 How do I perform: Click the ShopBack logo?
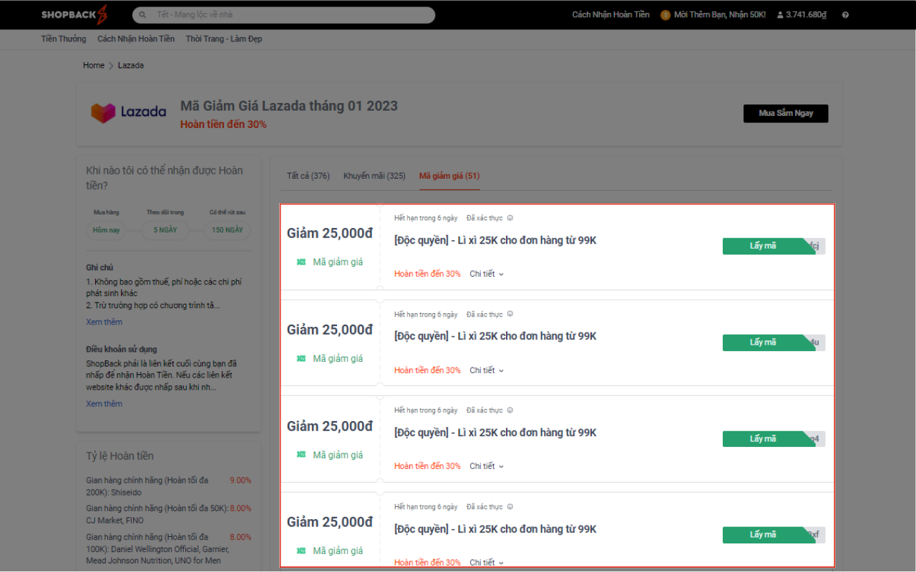(74, 14)
